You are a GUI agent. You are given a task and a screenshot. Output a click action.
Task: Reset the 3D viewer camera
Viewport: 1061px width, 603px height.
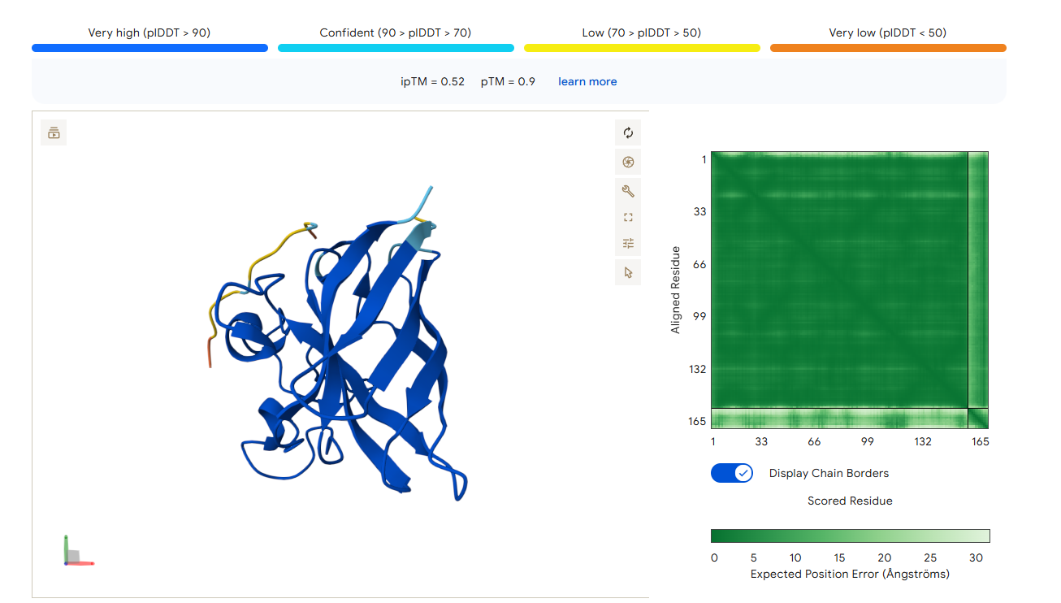pos(628,132)
